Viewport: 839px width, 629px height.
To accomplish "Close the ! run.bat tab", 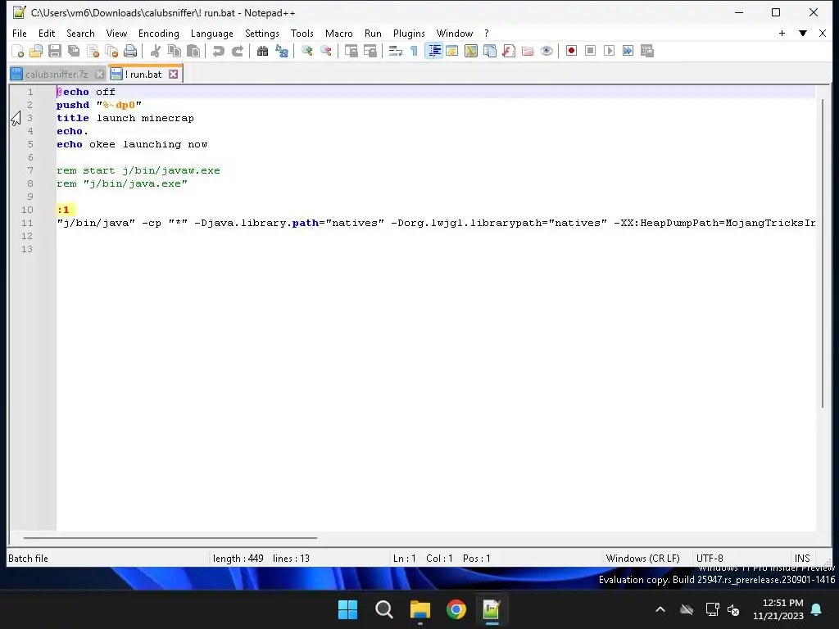I will 174,74.
